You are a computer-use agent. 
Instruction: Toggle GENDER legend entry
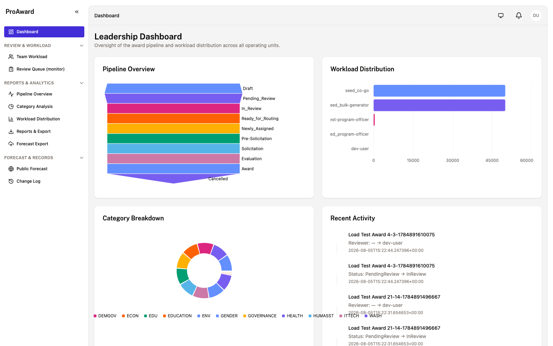point(227,316)
